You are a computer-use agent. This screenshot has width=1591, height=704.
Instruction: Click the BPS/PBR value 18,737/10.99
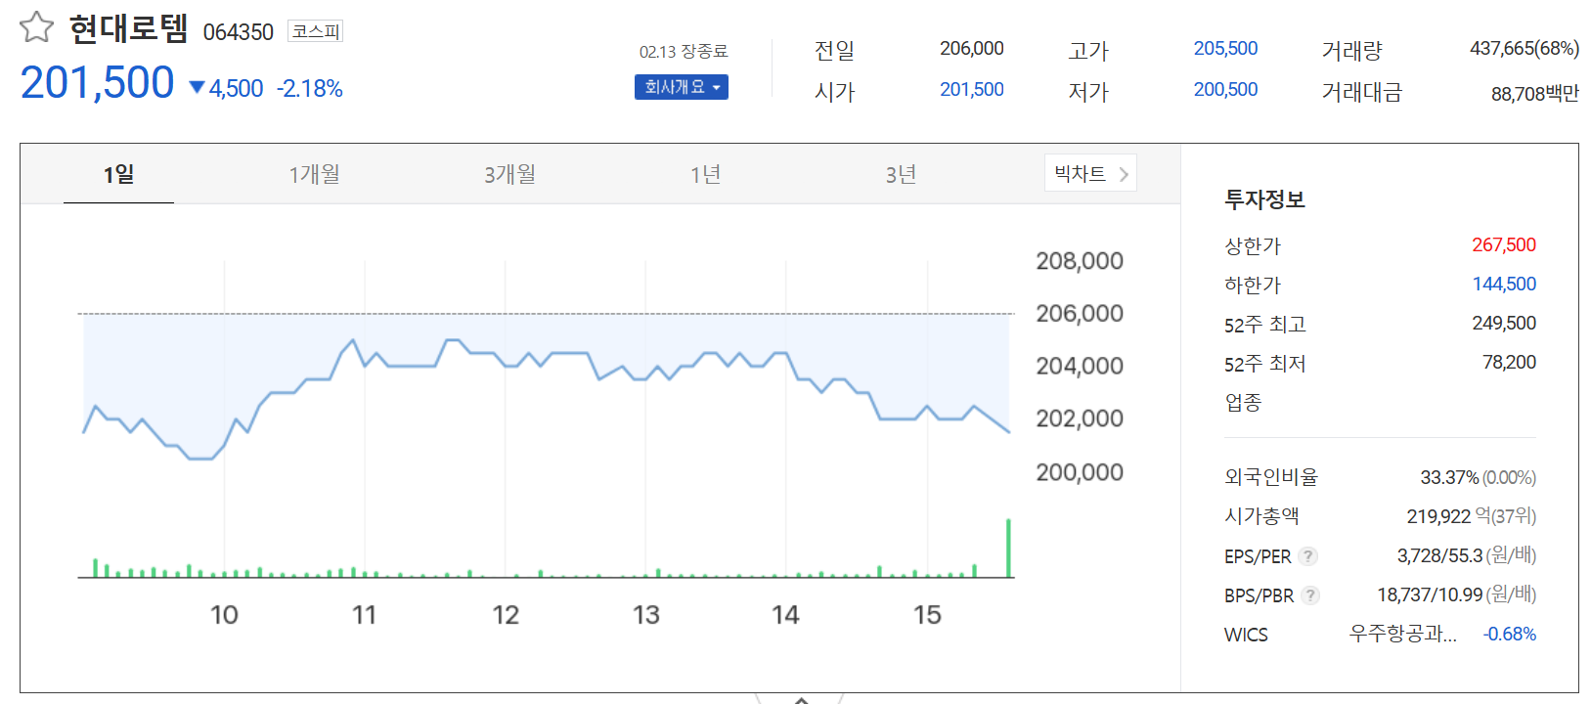tap(1430, 595)
